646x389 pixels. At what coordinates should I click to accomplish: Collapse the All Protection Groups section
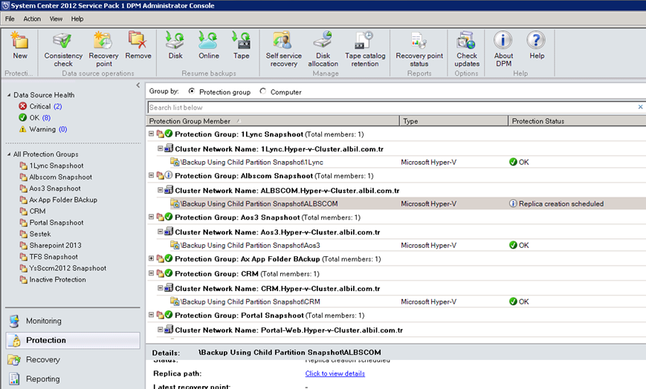tap(9, 154)
